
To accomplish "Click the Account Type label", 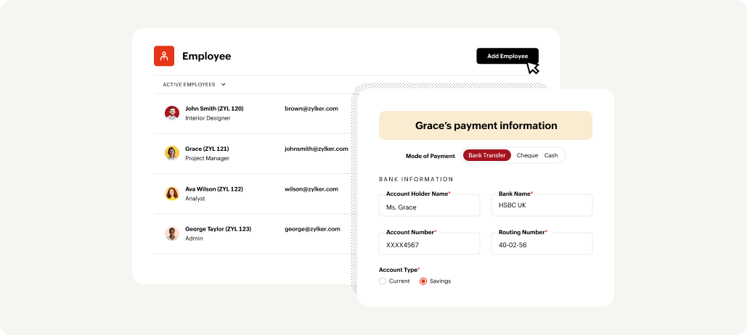I will pos(399,270).
